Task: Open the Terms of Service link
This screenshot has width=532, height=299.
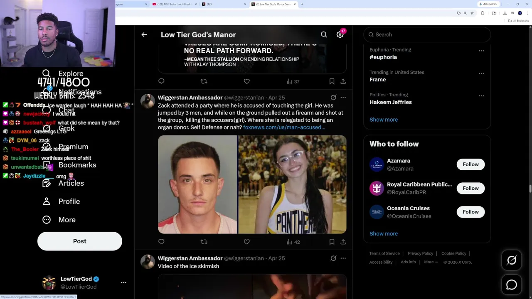Action: point(384,253)
